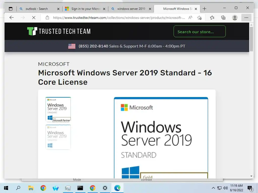
Task: Click the large Windows Server 2019 product image
Action: click(161, 138)
